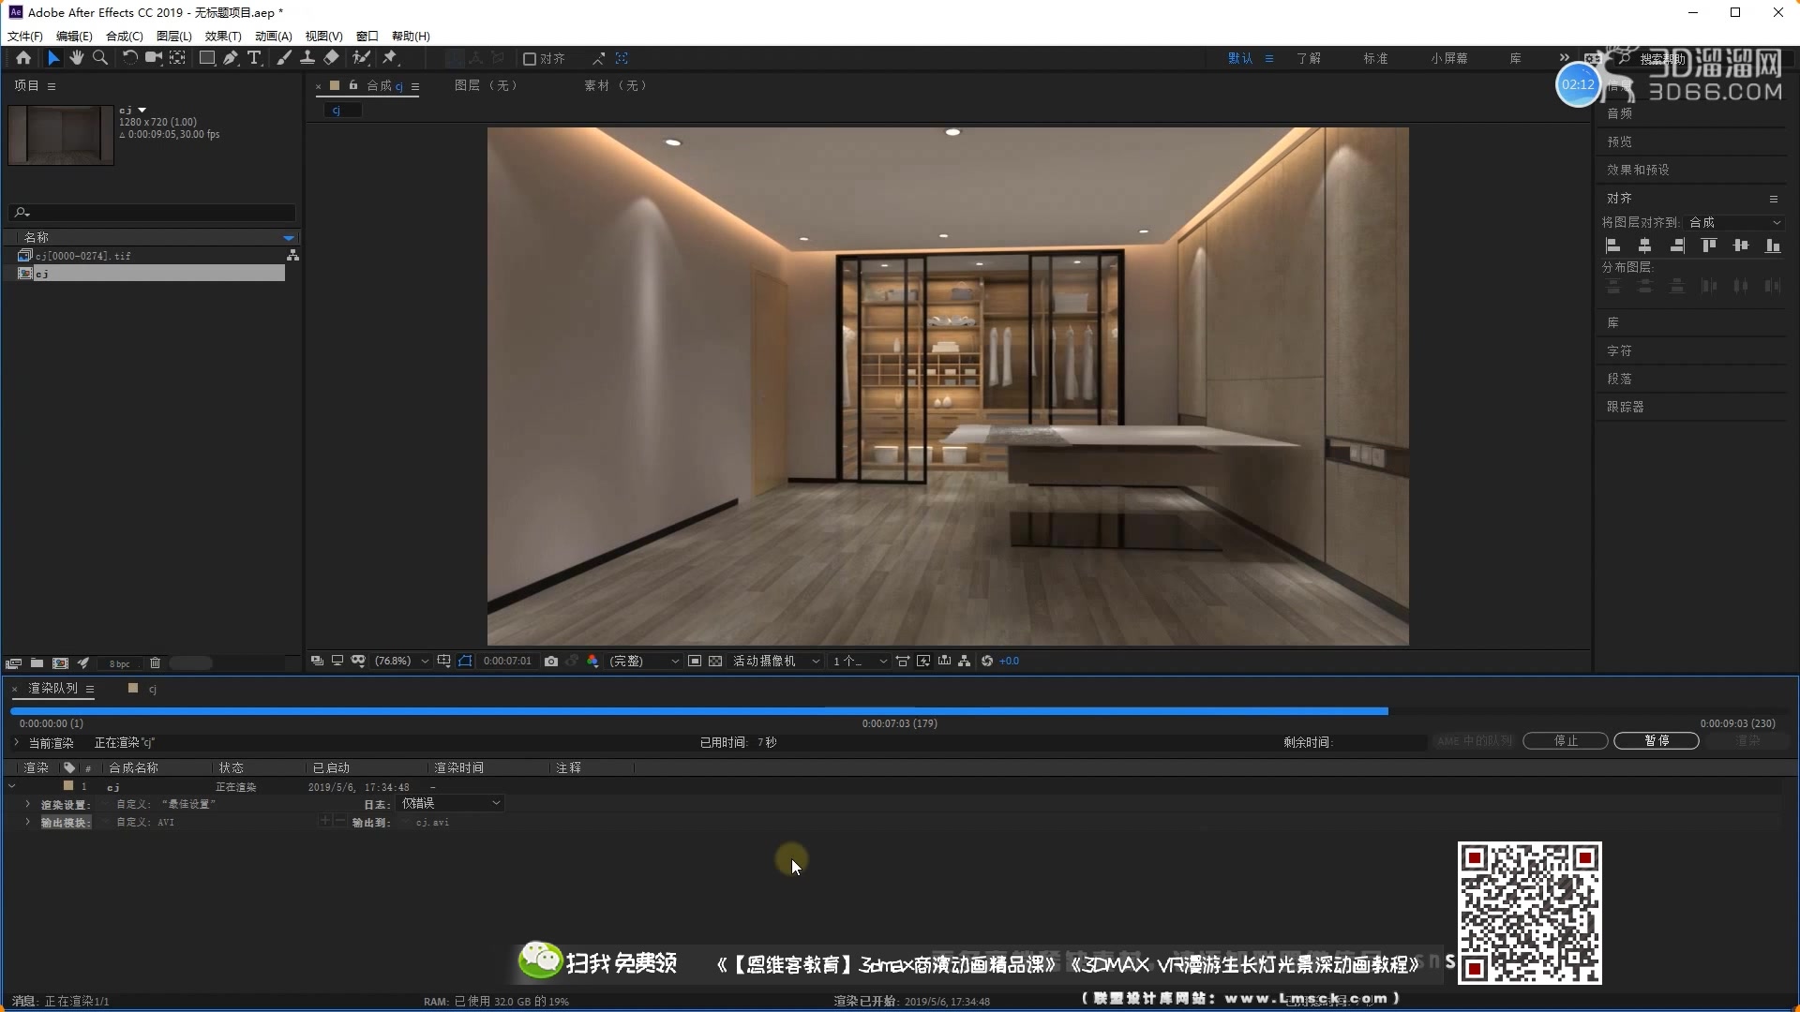Toggle the region of interest button
The image size is (1800, 1012).
coord(695,662)
